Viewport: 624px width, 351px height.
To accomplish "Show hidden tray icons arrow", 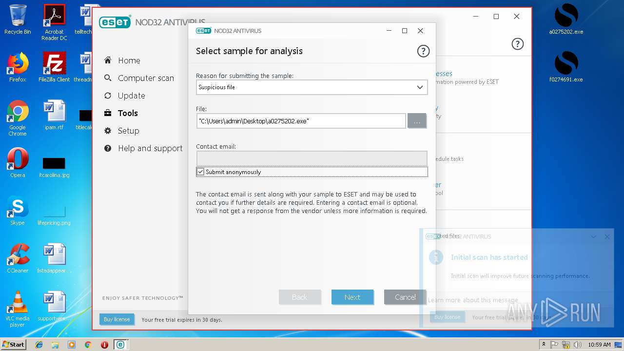I will [544, 345].
